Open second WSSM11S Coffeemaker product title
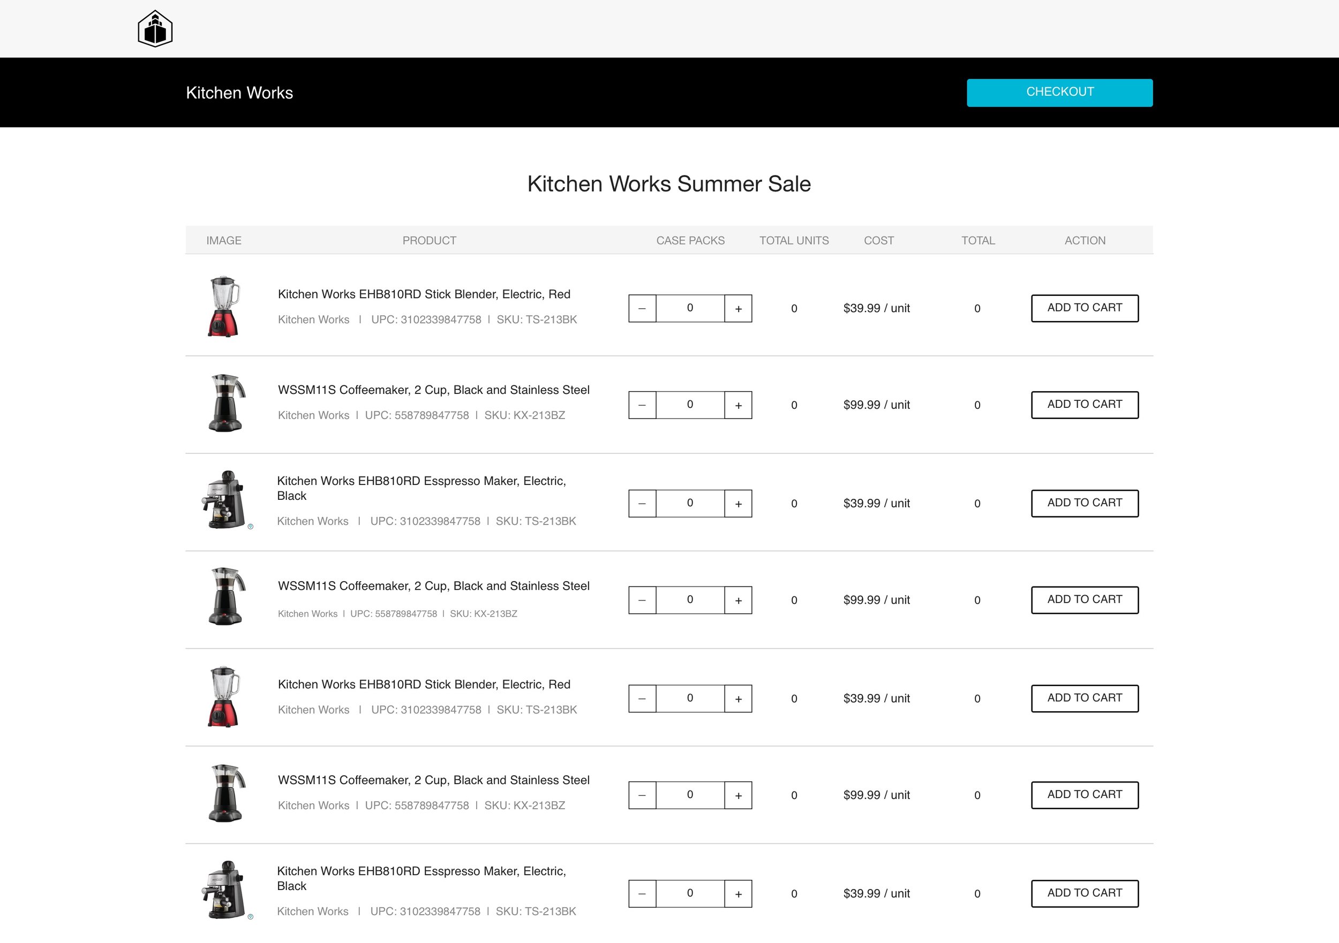Screen dimensions: 1339x943 pos(433,585)
